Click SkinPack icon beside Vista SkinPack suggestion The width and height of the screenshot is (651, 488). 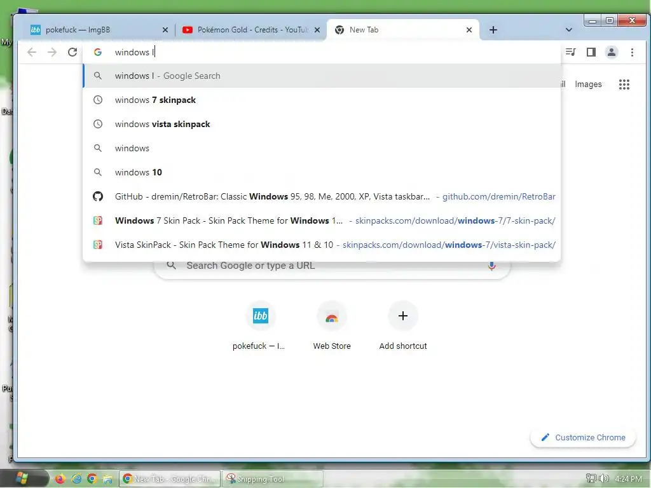click(97, 245)
